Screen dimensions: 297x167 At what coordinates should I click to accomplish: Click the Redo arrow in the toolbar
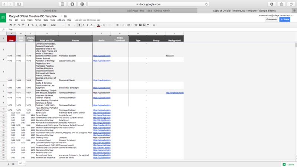click(x=19, y=25)
